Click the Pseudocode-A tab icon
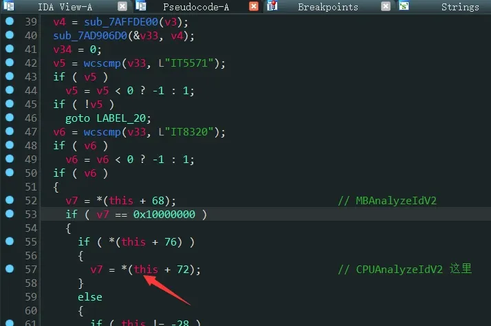Viewport: 491px width, 326px height. pyautogui.click(x=141, y=6)
